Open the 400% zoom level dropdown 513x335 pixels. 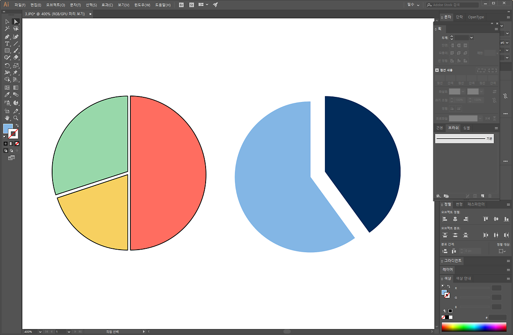(x=40, y=332)
